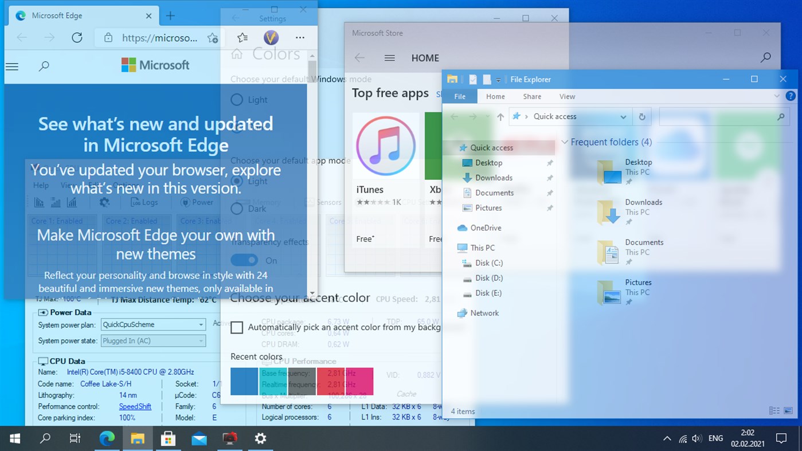Select the first bar-chart icon in Quick CPU
The image size is (802, 451).
point(38,202)
